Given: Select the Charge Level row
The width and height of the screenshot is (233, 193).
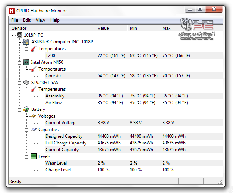Looking at the screenshot, I should tap(133, 170).
